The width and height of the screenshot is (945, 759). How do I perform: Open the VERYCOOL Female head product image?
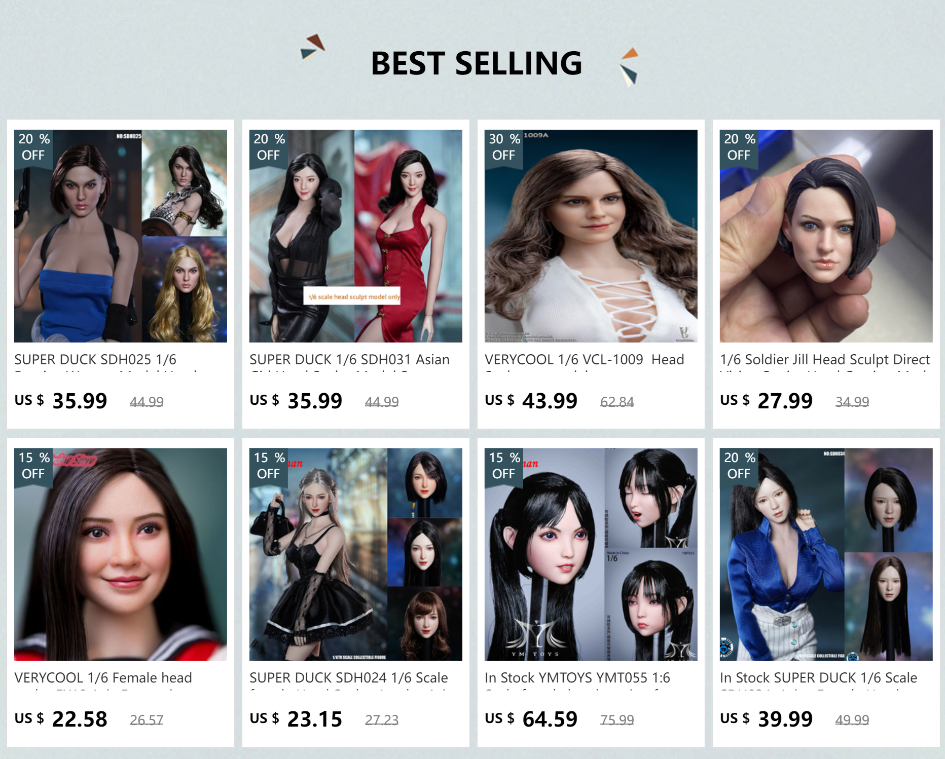pos(121,554)
